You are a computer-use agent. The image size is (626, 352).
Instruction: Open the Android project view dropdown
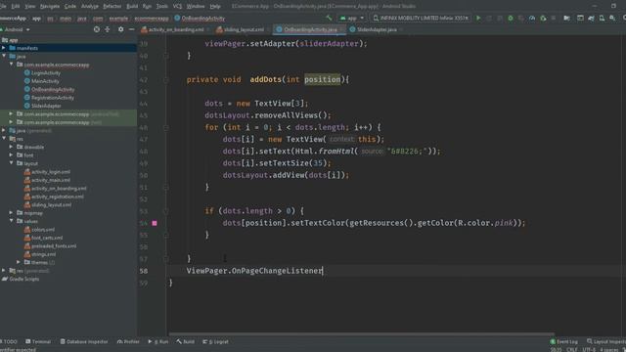(16, 29)
